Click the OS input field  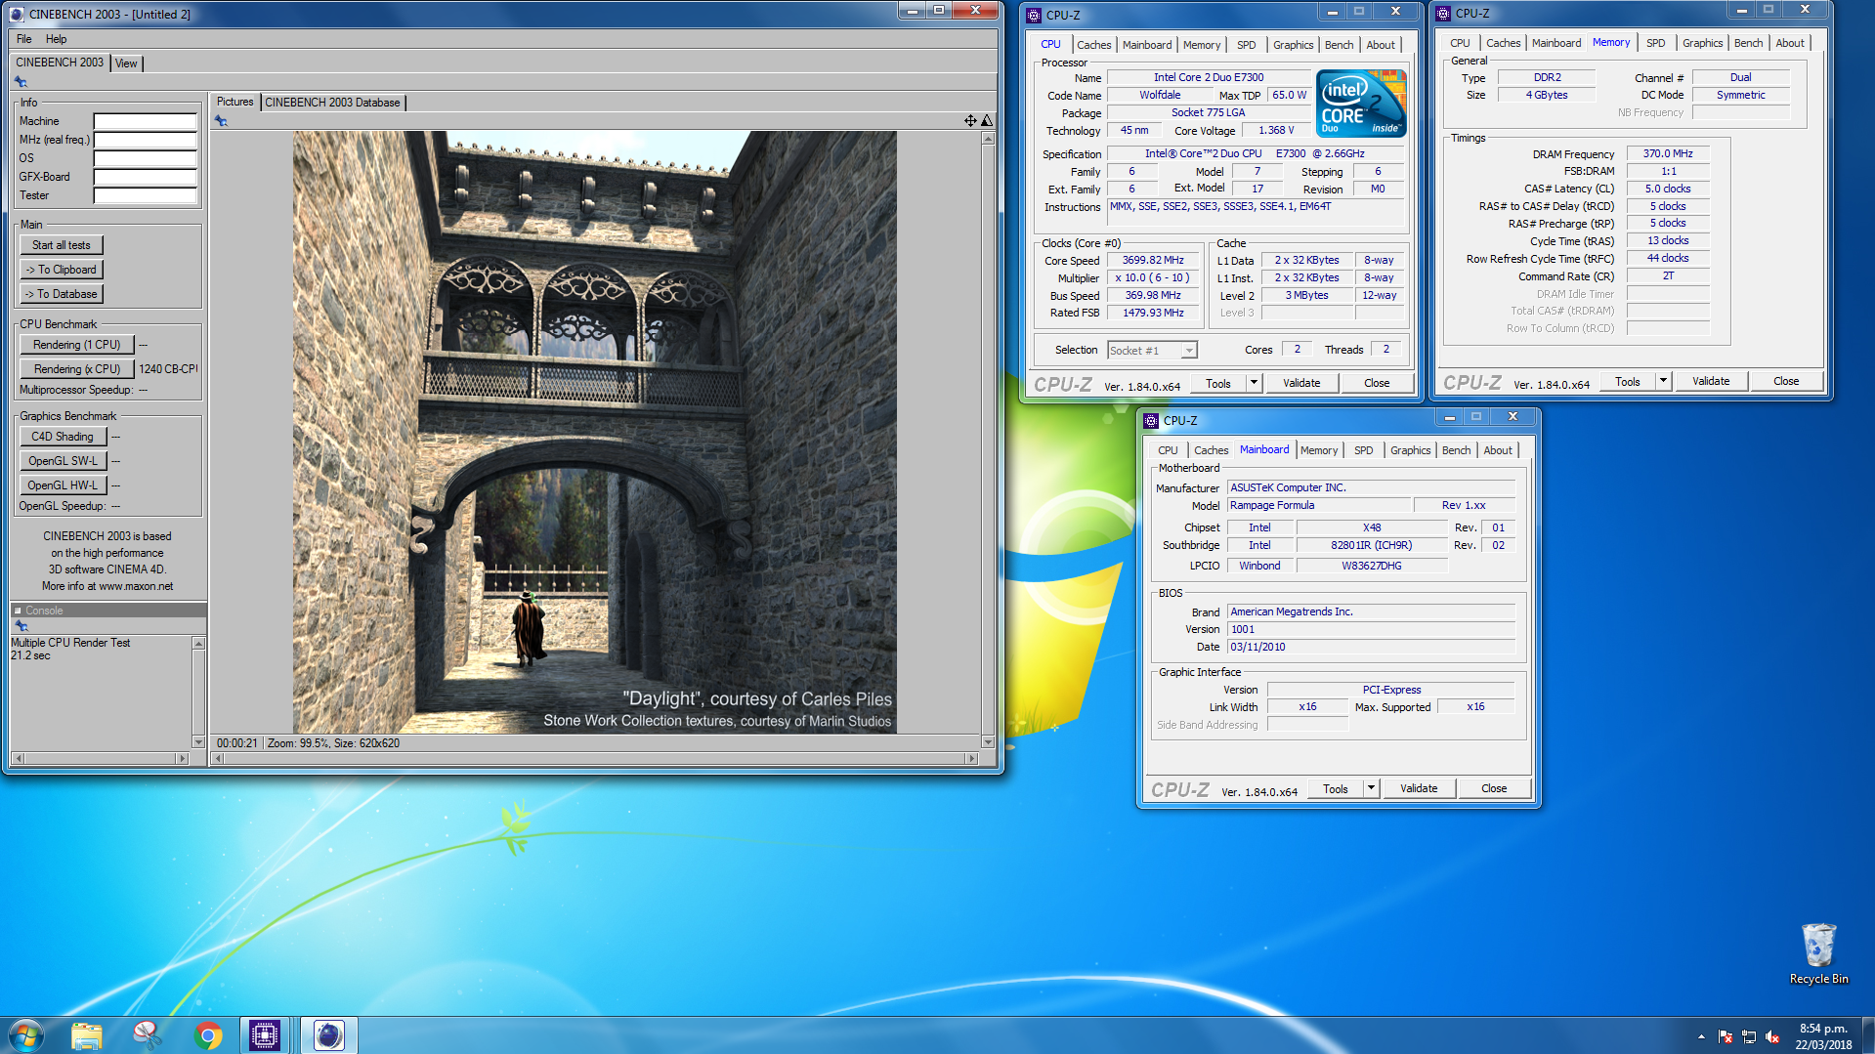click(x=145, y=158)
